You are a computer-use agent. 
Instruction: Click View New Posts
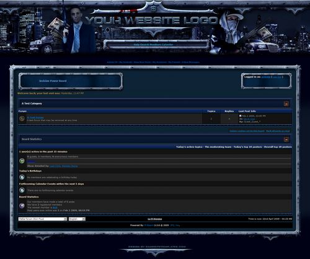point(142,62)
